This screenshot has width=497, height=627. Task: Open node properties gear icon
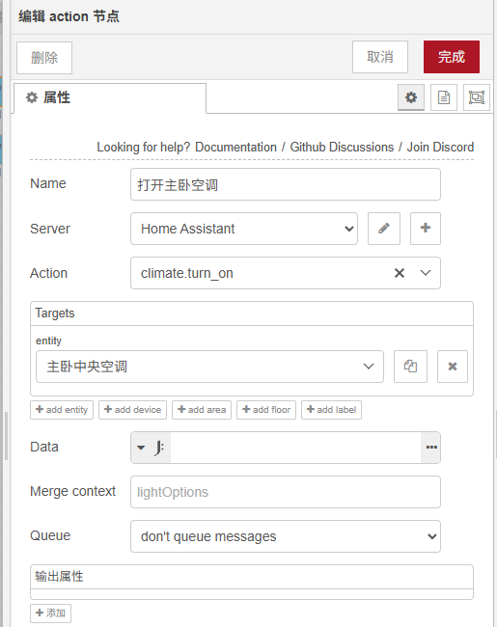tap(411, 97)
